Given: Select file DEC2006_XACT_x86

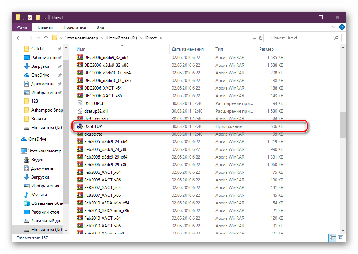Looking at the screenshot, I should pos(103,96).
